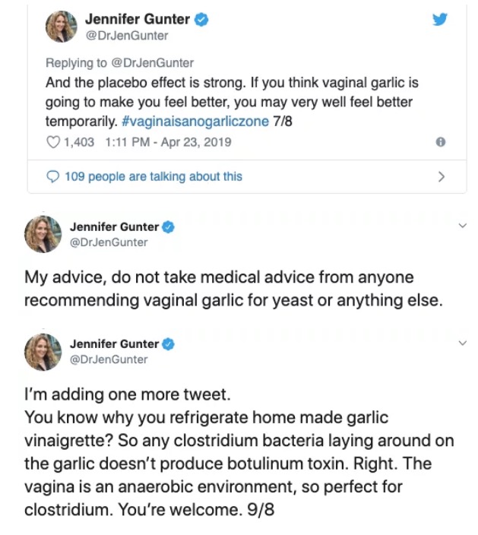Click the info icon beside tweet date

441,142
